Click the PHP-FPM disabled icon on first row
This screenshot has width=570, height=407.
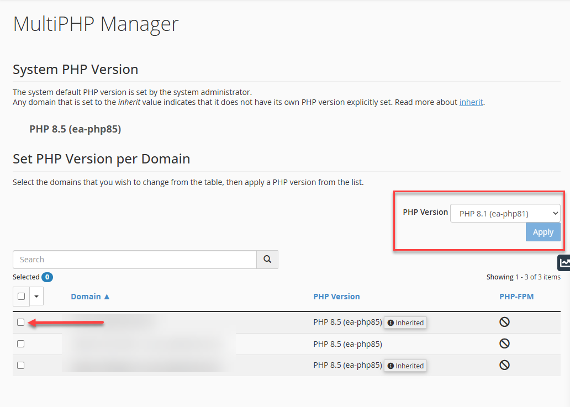504,321
